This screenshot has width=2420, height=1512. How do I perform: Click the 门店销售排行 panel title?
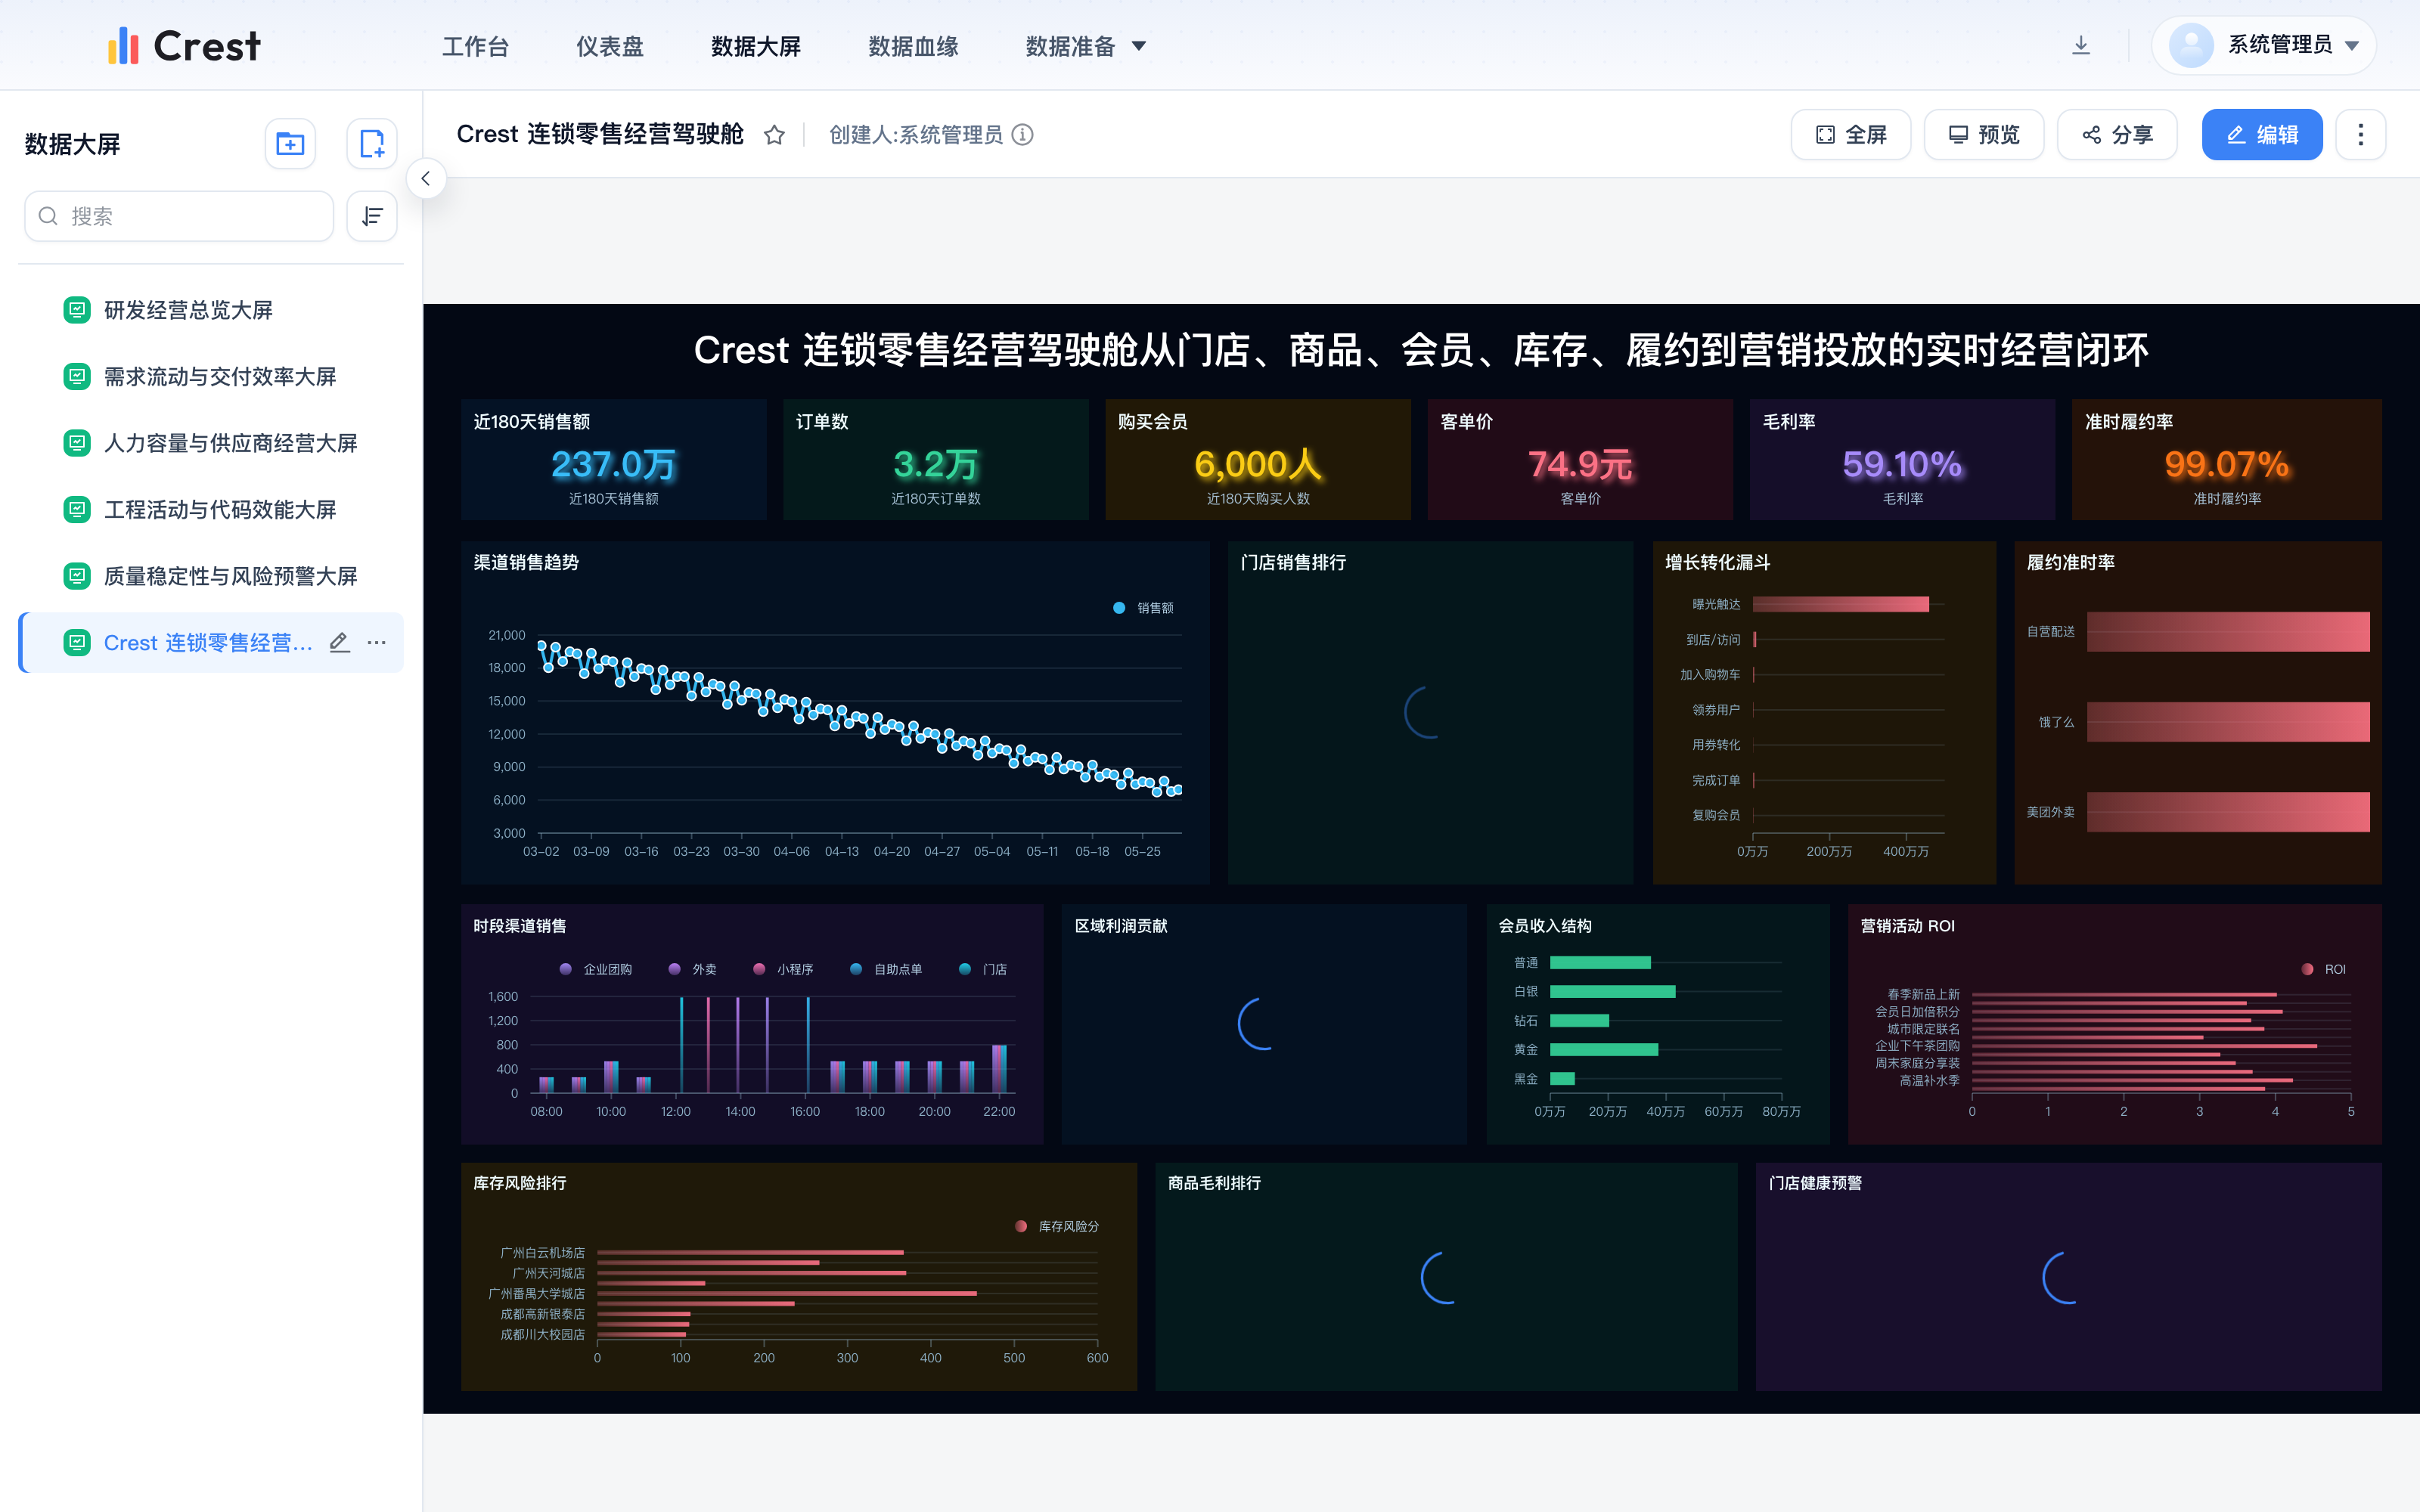pos(1293,563)
